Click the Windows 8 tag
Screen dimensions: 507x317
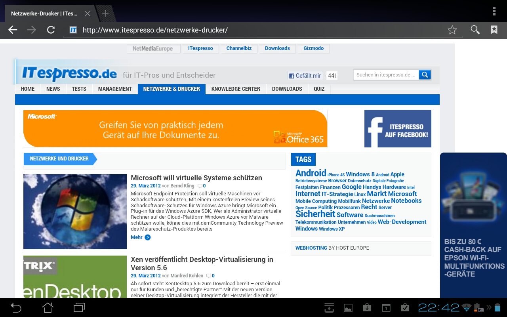click(x=360, y=174)
